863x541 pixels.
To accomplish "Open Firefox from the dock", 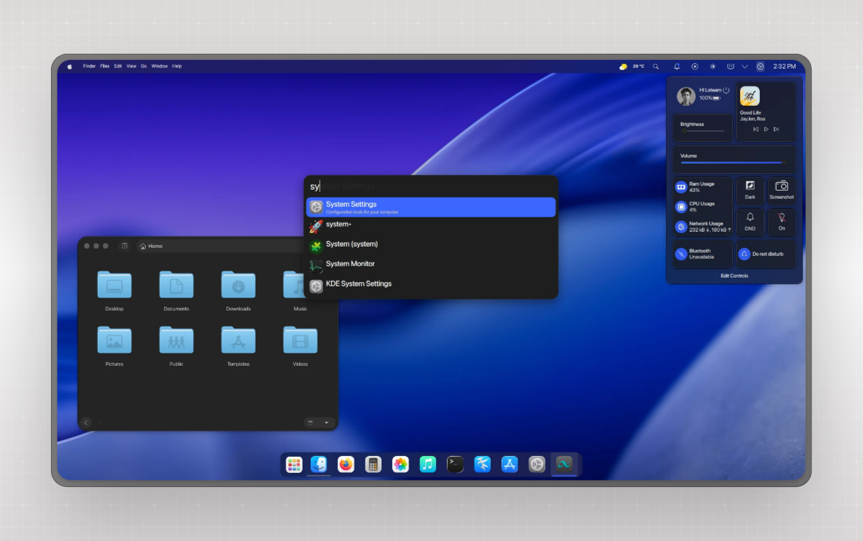I will point(346,464).
